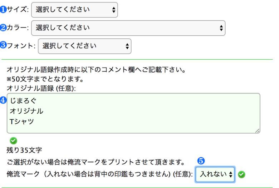Click green checkmark below the text area
The width and height of the screenshot is (279, 188).
click(13, 140)
